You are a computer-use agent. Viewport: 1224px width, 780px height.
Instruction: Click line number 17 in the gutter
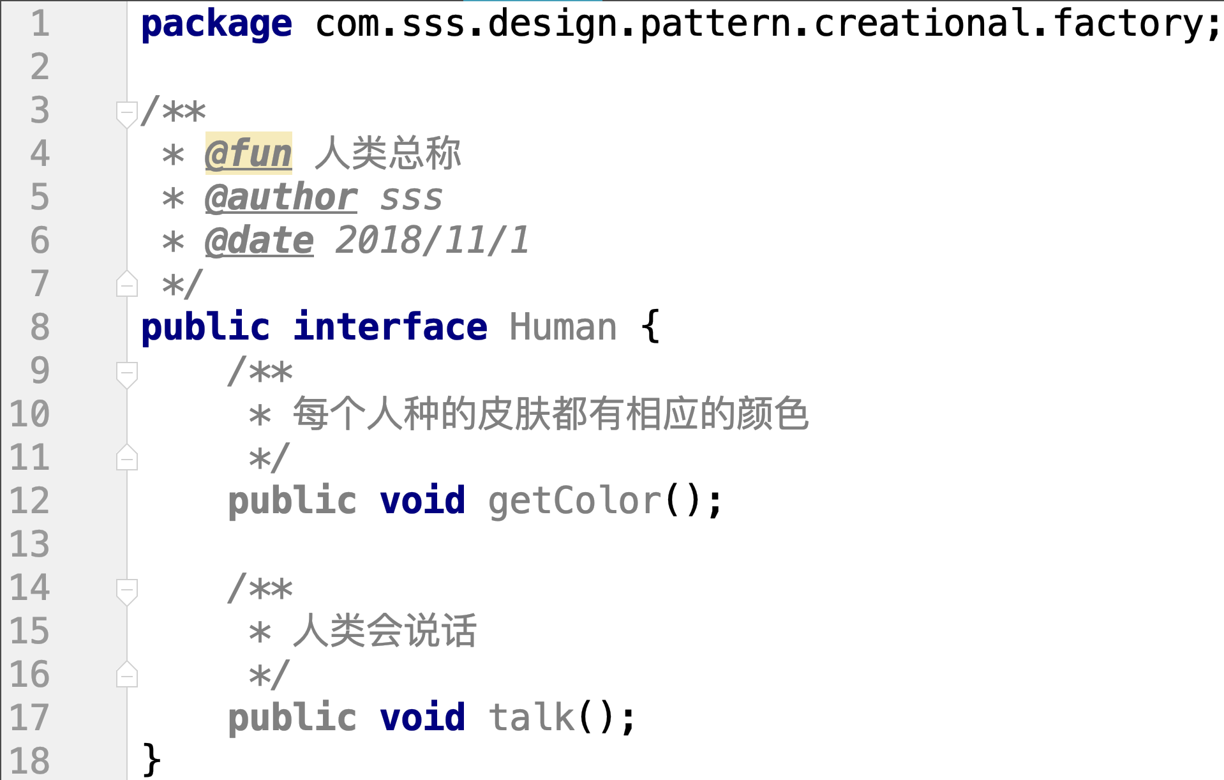click(30, 718)
